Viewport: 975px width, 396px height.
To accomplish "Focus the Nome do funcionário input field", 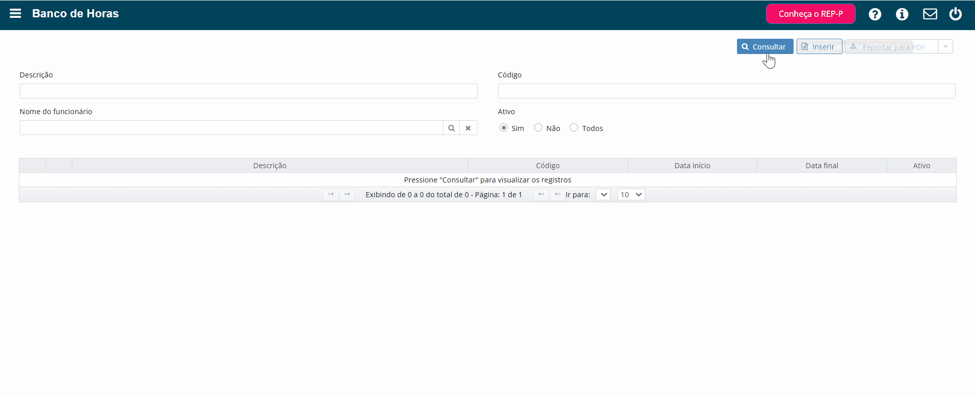I will click(x=231, y=128).
